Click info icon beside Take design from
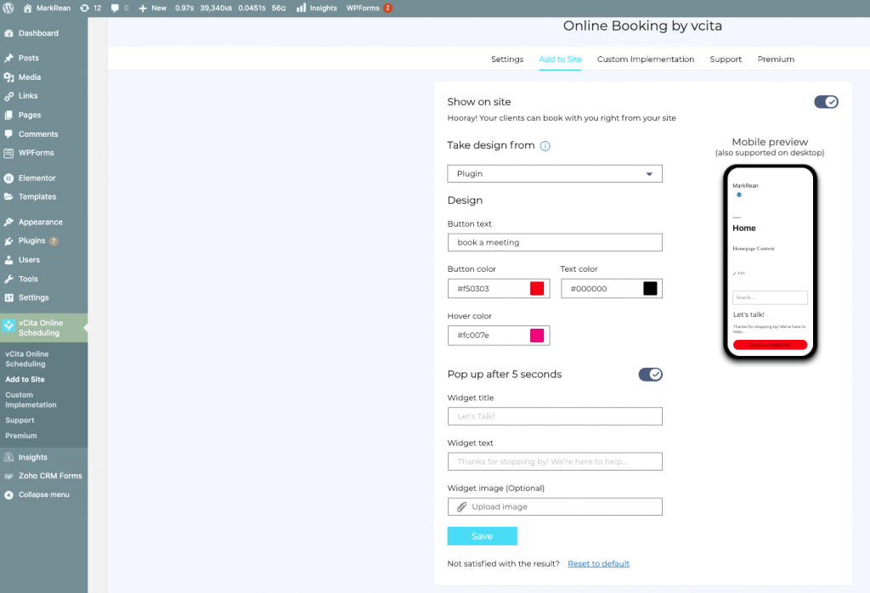The image size is (870, 593). click(545, 146)
